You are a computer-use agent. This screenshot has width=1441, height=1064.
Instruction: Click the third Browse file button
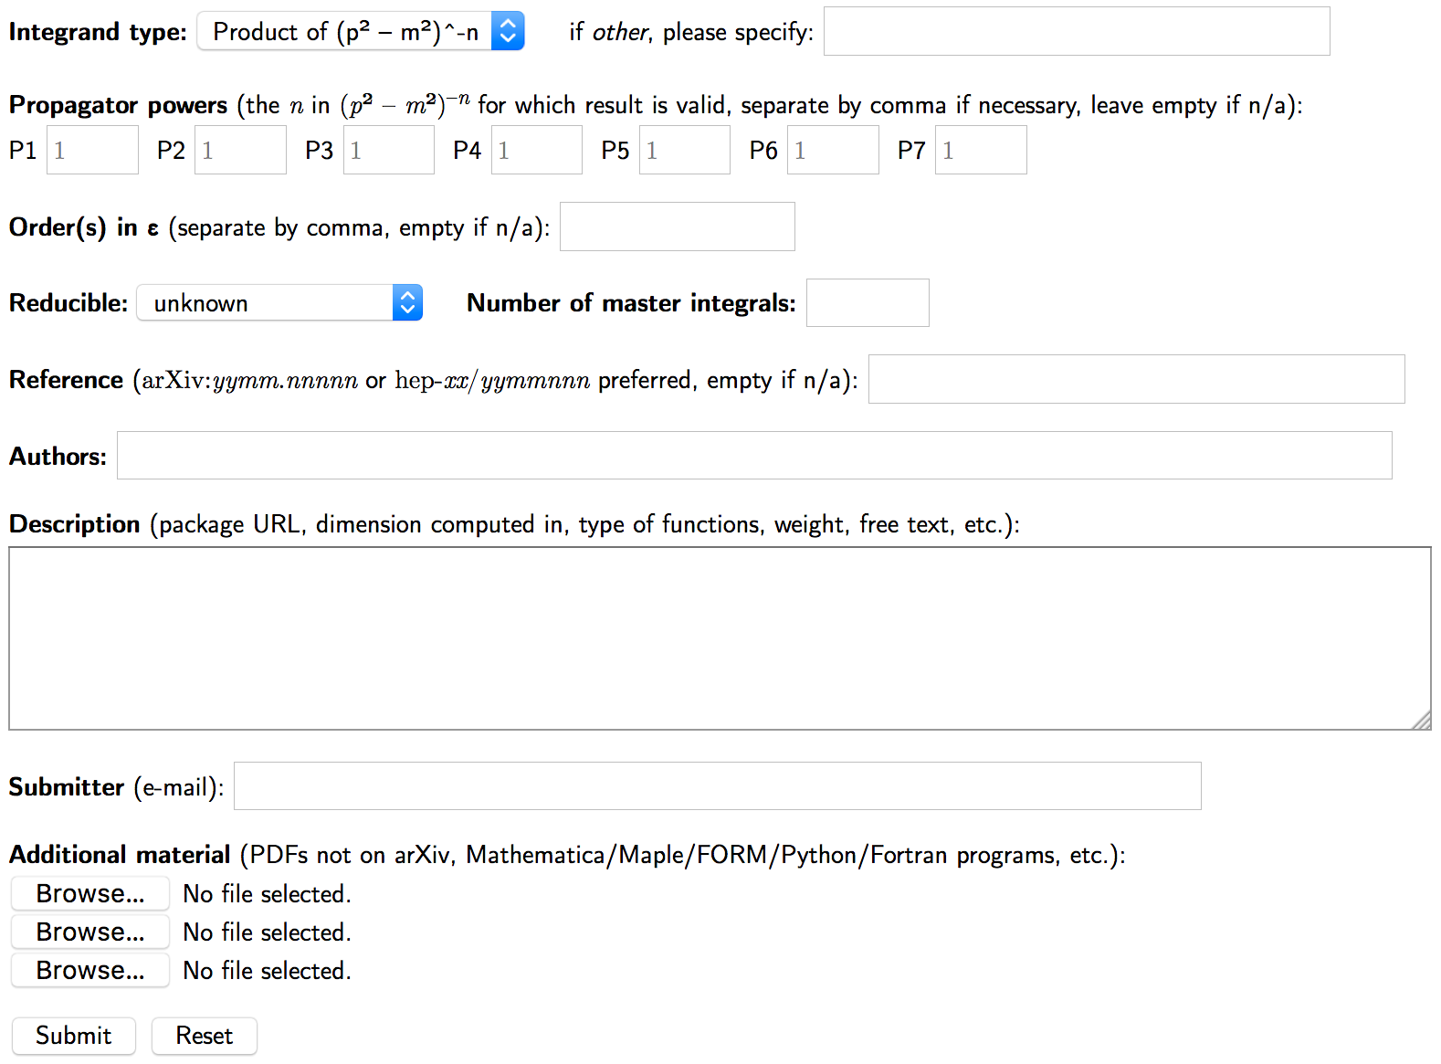(x=90, y=970)
